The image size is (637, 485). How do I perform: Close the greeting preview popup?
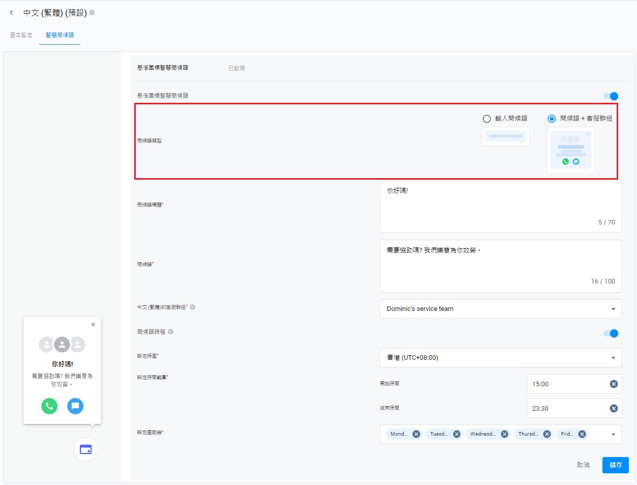point(93,325)
